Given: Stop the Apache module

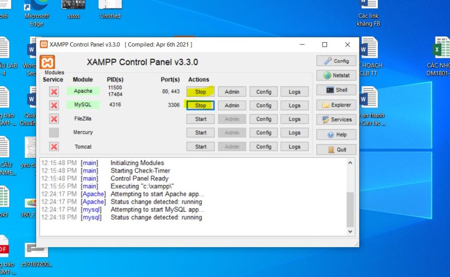Looking at the screenshot, I should pyautogui.click(x=200, y=92).
